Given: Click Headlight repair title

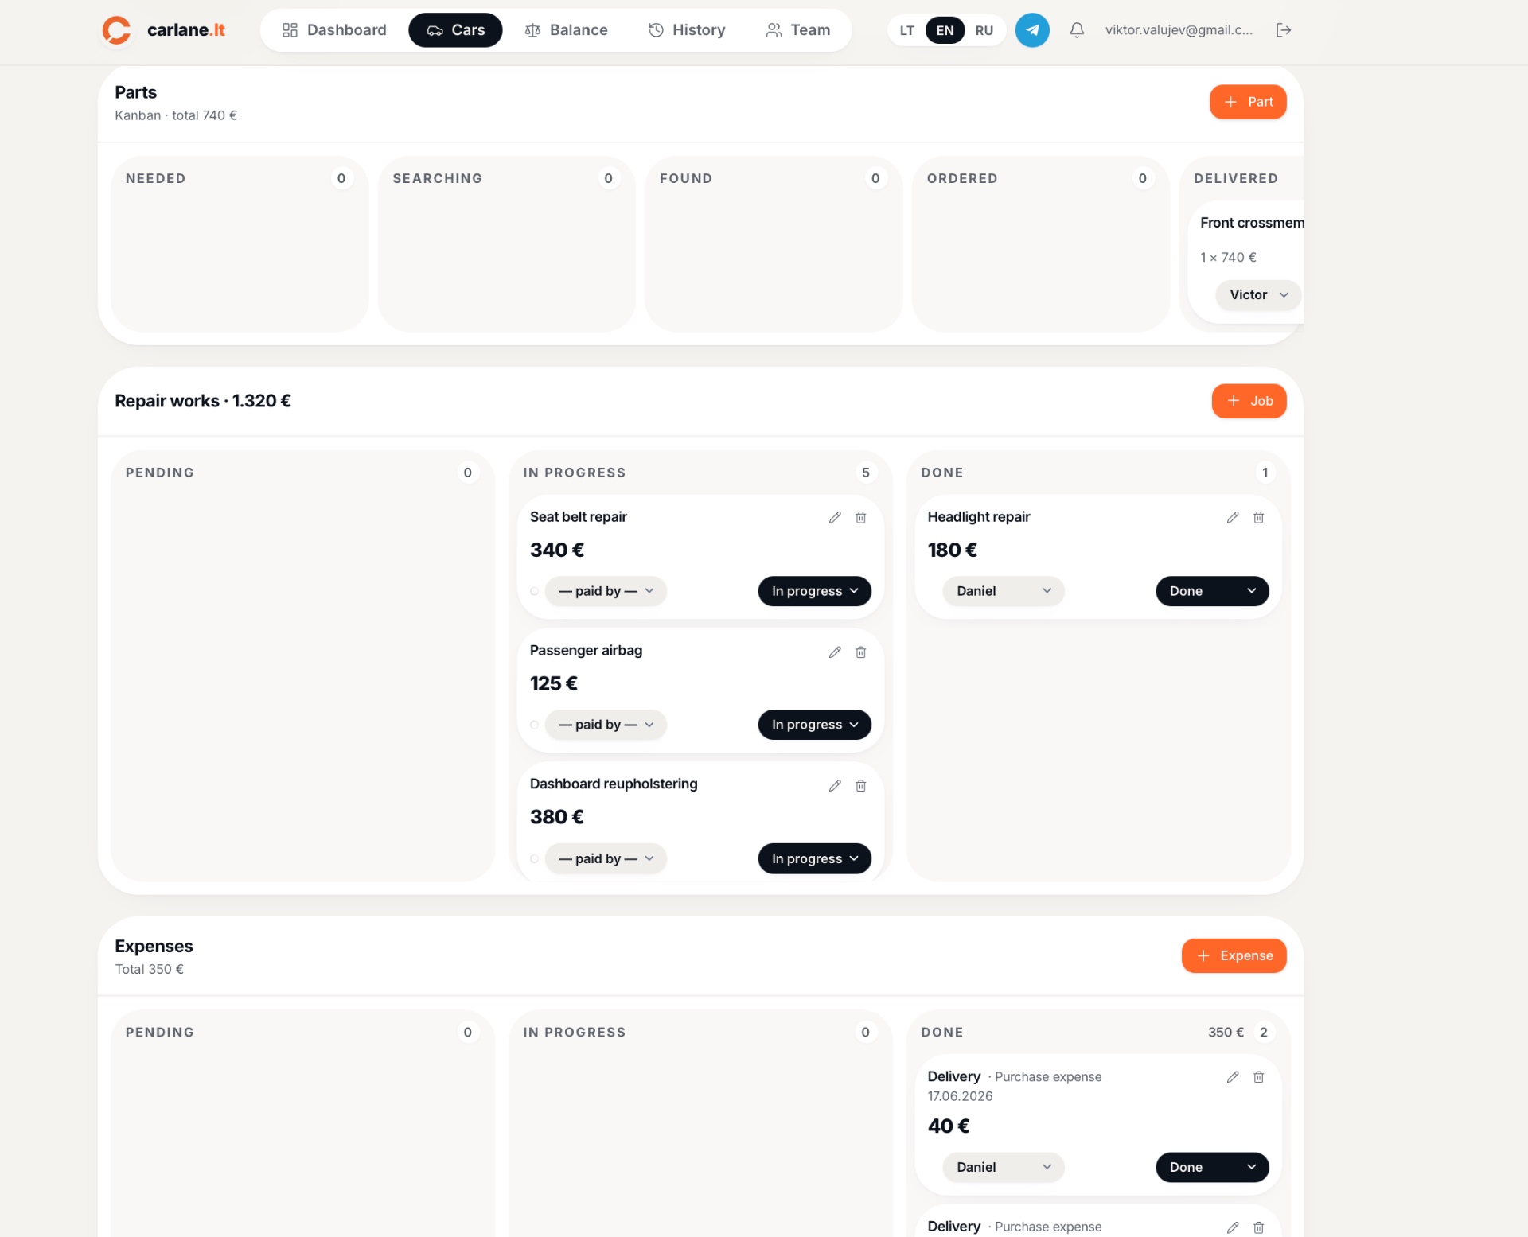Looking at the screenshot, I should [978, 517].
